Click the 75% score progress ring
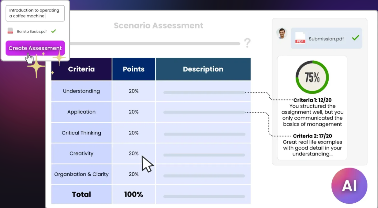 pos(312,77)
